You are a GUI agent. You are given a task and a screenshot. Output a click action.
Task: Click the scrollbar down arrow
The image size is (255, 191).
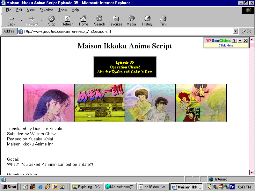pos(251,172)
